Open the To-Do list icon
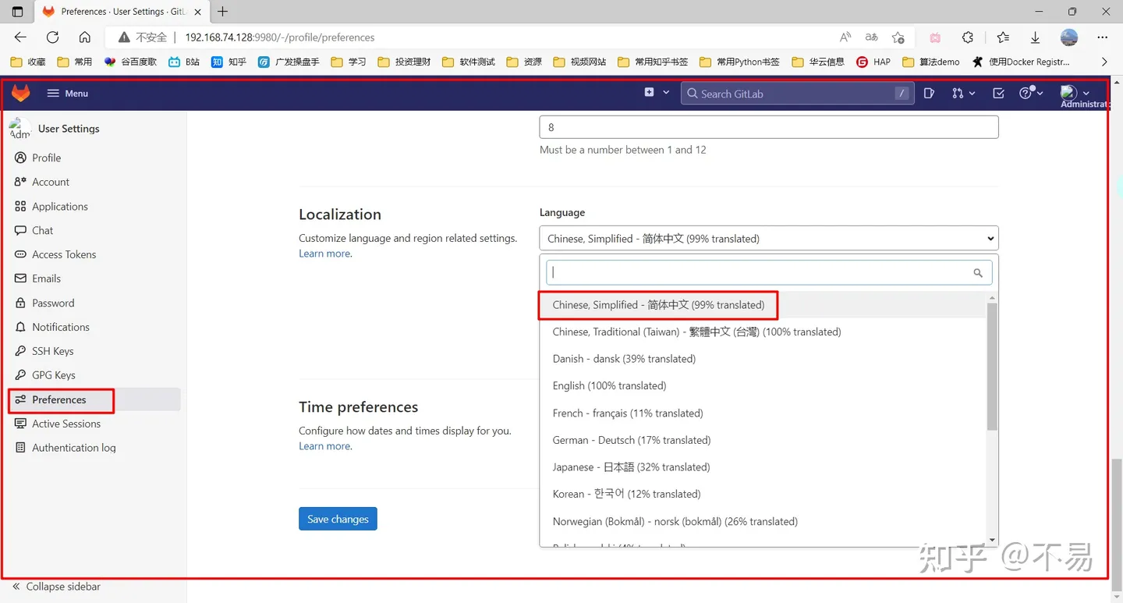 [998, 94]
